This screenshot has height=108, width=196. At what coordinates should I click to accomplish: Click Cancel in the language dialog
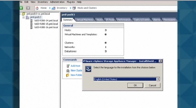point(152,85)
